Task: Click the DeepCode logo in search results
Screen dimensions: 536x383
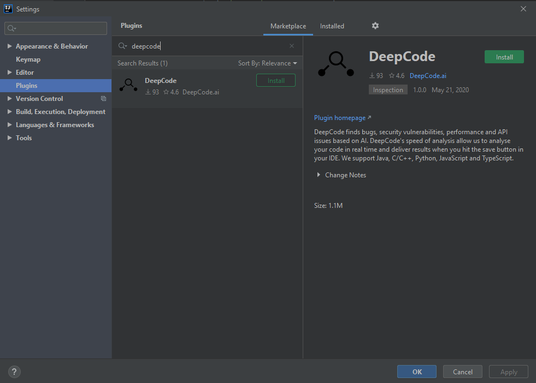Action: click(128, 85)
